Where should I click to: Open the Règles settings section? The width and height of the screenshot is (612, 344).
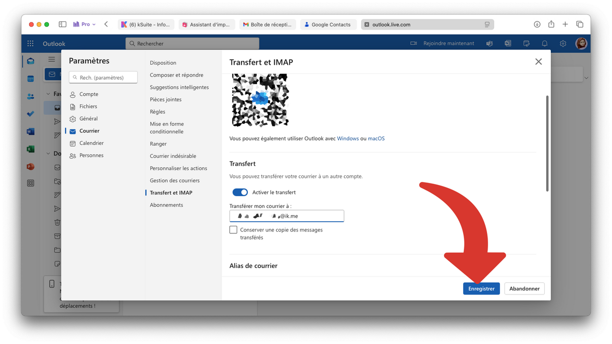pyautogui.click(x=158, y=112)
